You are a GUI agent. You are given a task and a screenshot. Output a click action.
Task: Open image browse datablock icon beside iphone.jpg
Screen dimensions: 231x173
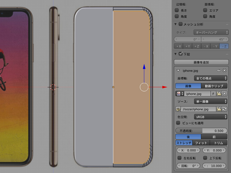pos(180,94)
